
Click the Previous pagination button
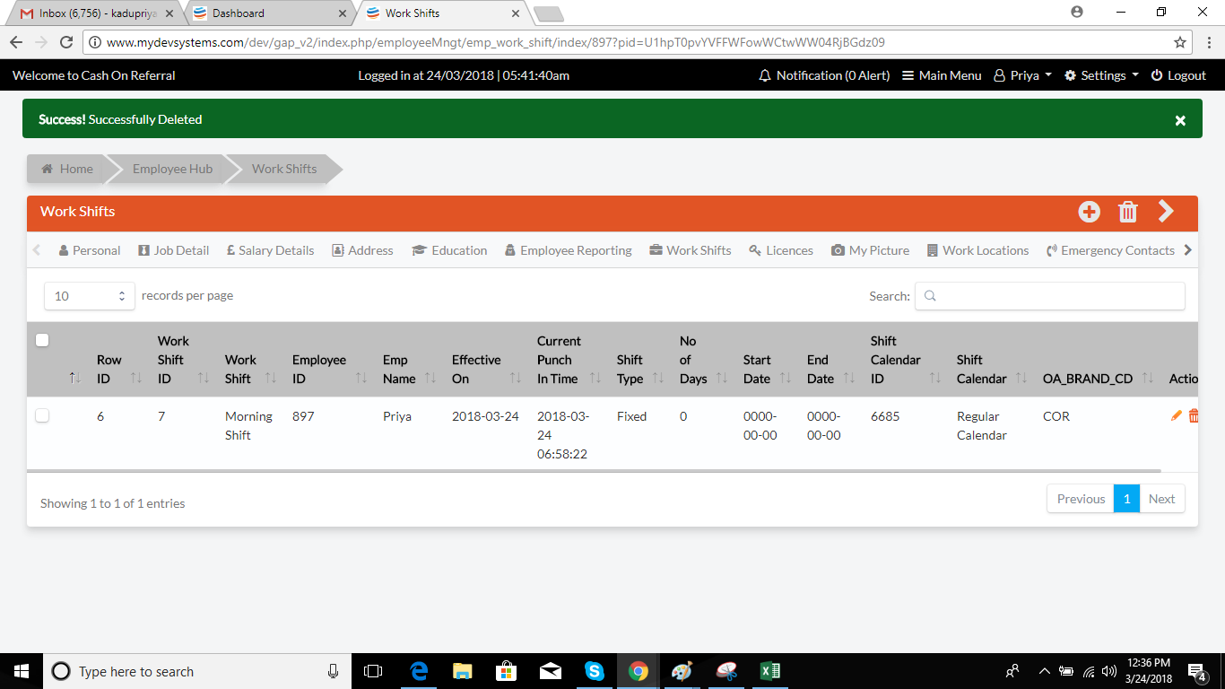click(1081, 499)
